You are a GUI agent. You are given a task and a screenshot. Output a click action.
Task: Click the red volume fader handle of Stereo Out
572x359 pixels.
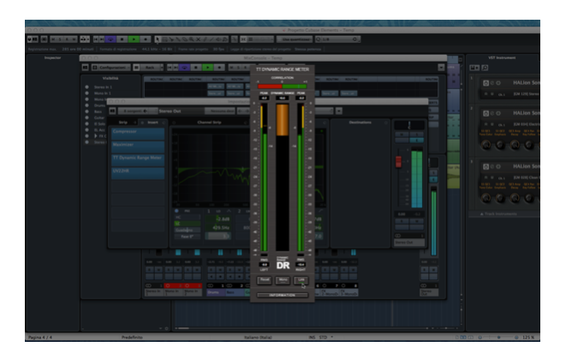[398, 162]
